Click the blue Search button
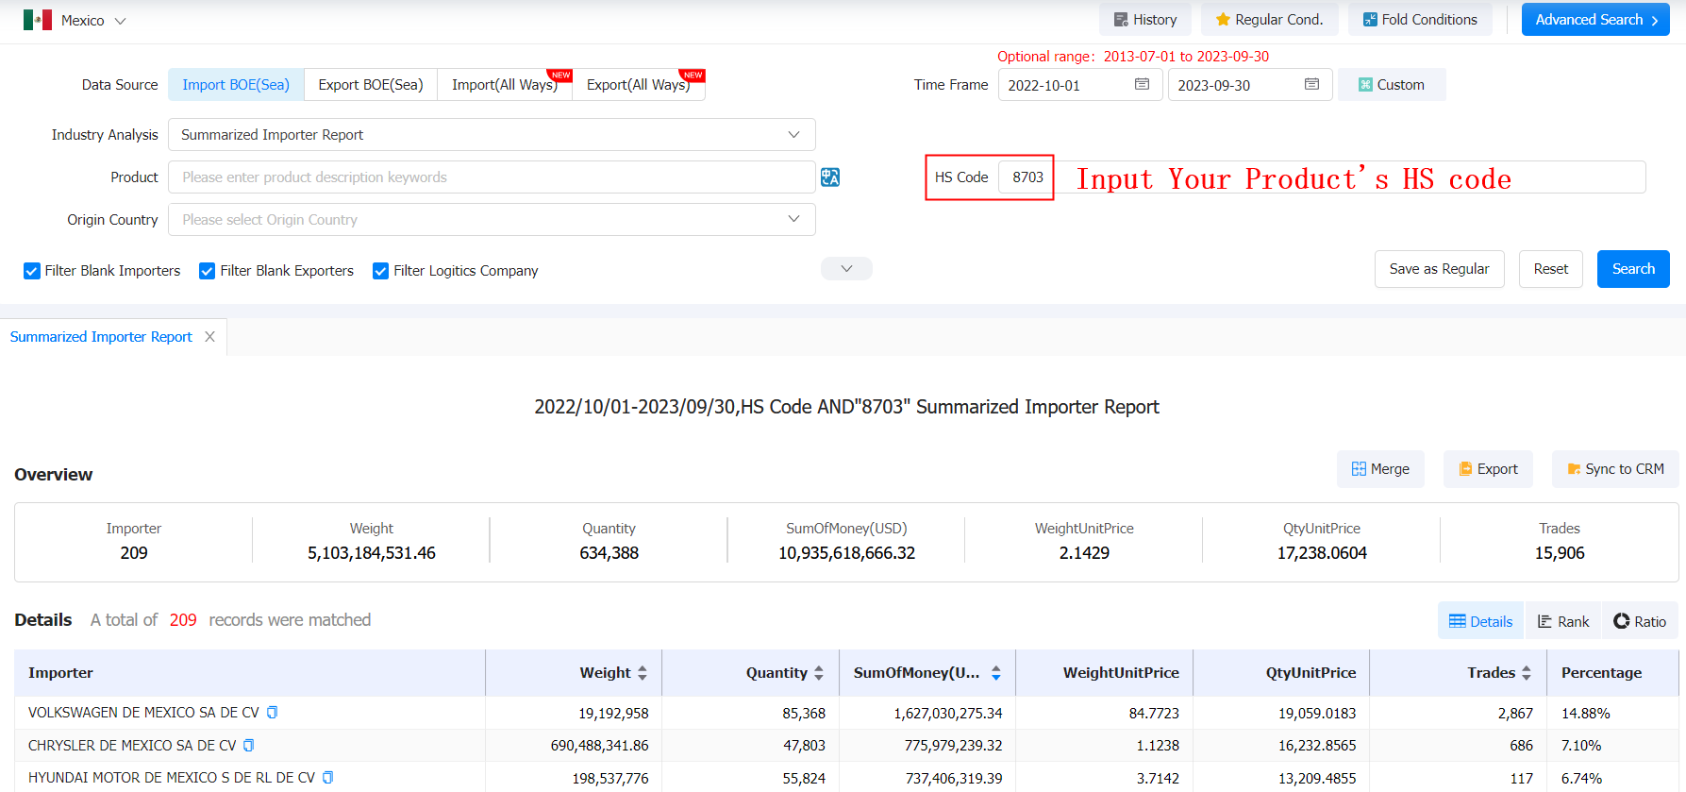Image resolution: width=1686 pixels, height=792 pixels. pyautogui.click(x=1633, y=269)
